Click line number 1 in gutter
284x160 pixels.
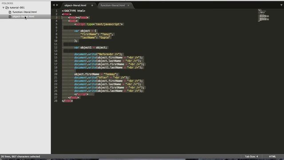(x=56, y=11)
